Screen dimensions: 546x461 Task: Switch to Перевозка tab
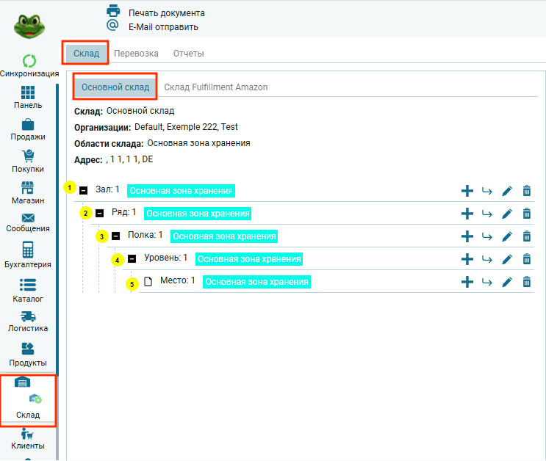click(136, 54)
